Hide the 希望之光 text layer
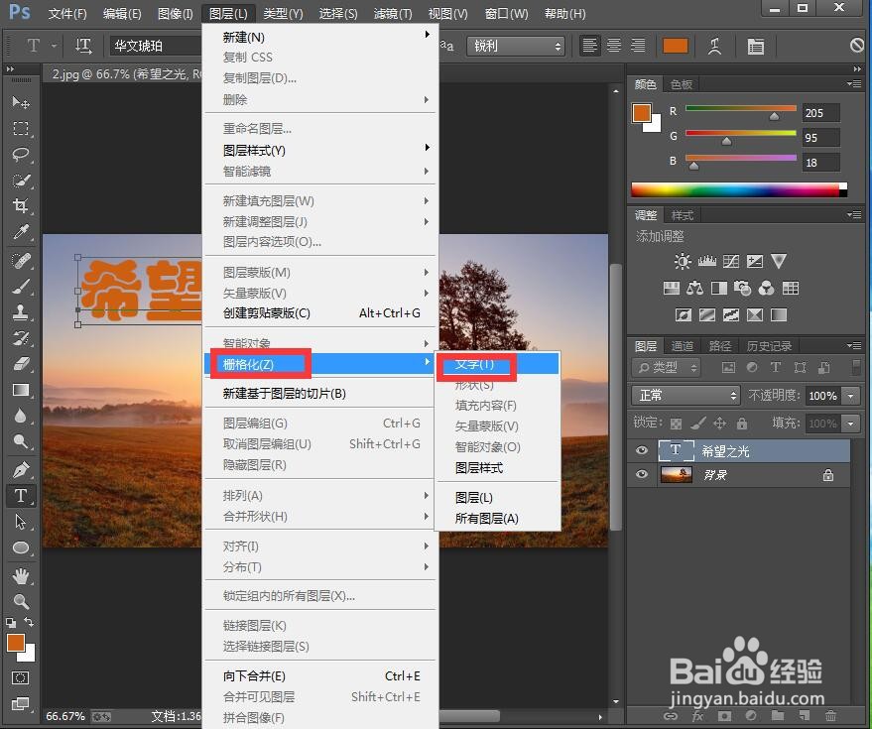Image resolution: width=872 pixels, height=729 pixels. click(x=643, y=450)
